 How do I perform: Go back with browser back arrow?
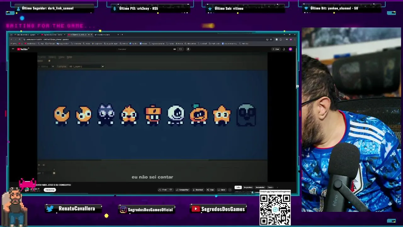(x=11, y=39)
